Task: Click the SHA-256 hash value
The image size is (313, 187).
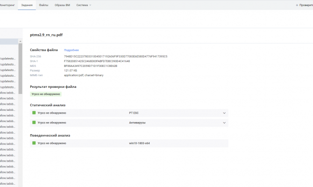Action: tap(115, 56)
